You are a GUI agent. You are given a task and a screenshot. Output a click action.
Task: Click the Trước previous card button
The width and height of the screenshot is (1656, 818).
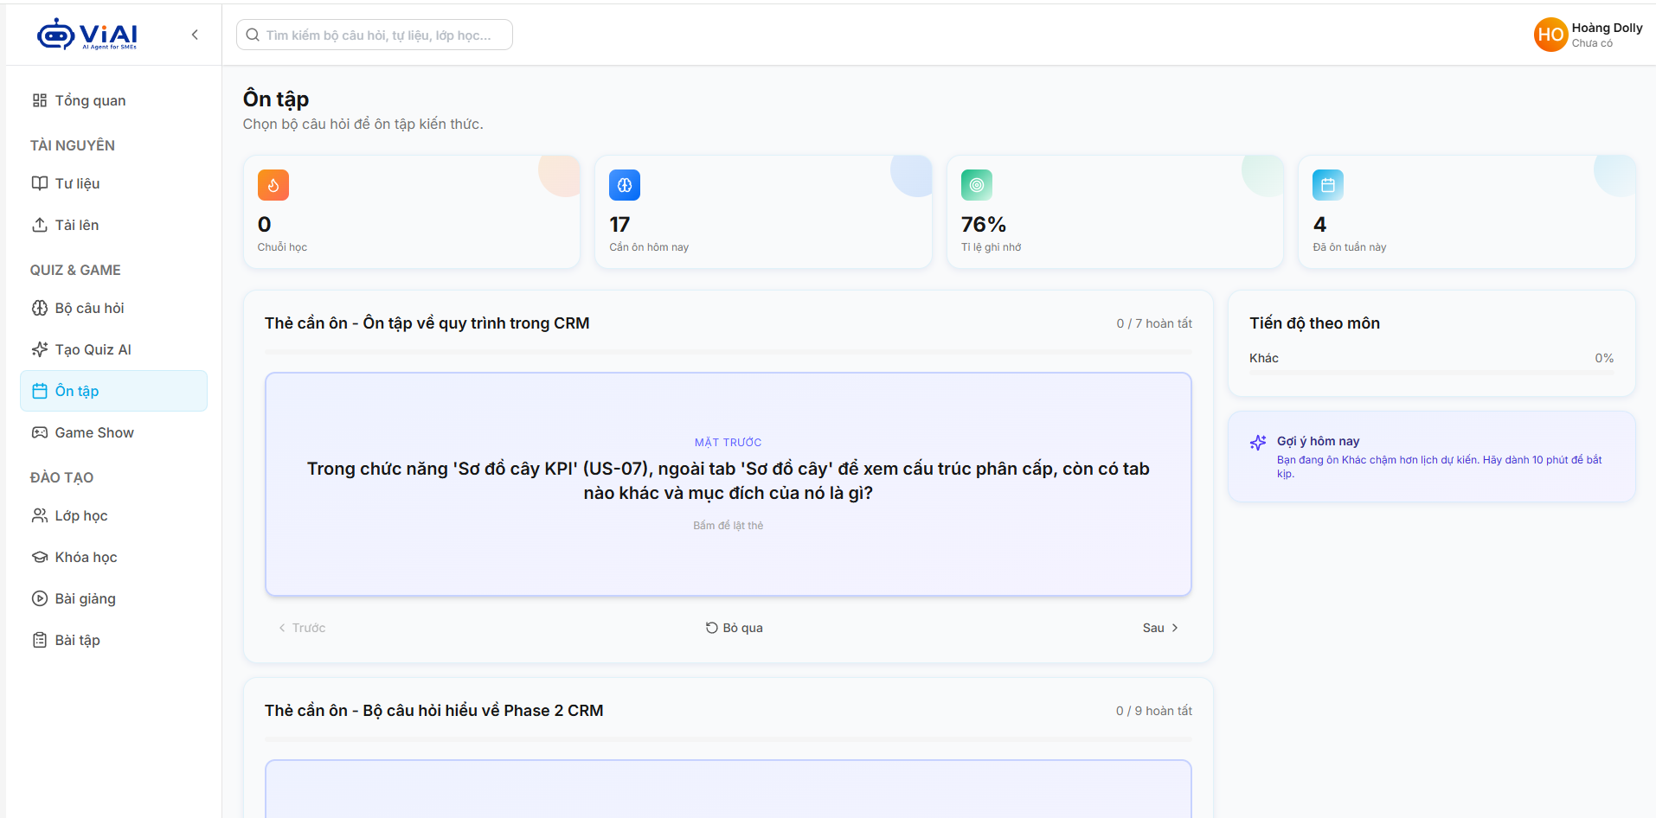pyautogui.click(x=302, y=628)
